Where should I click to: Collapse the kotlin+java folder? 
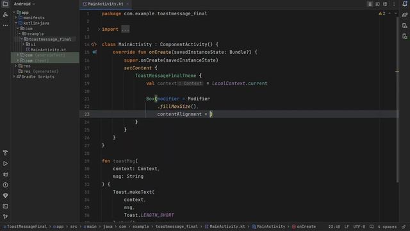(16, 23)
